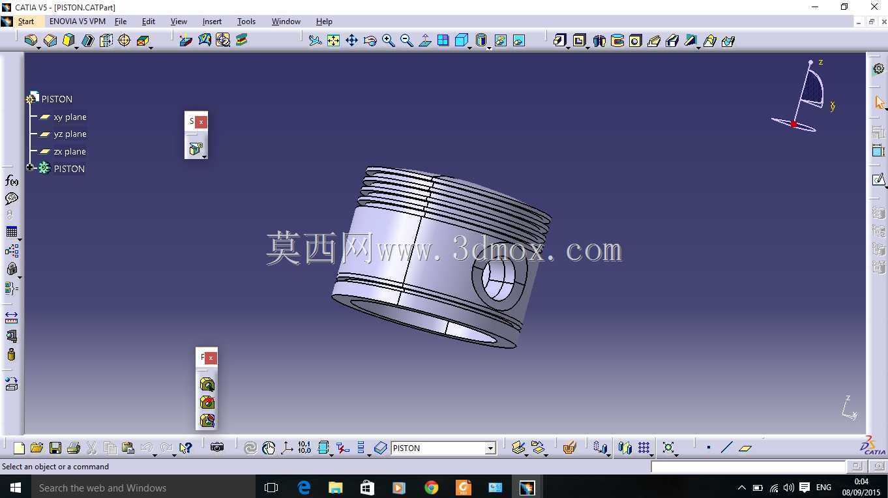
Task: Close the floating S toolbar
Action: click(x=201, y=121)
